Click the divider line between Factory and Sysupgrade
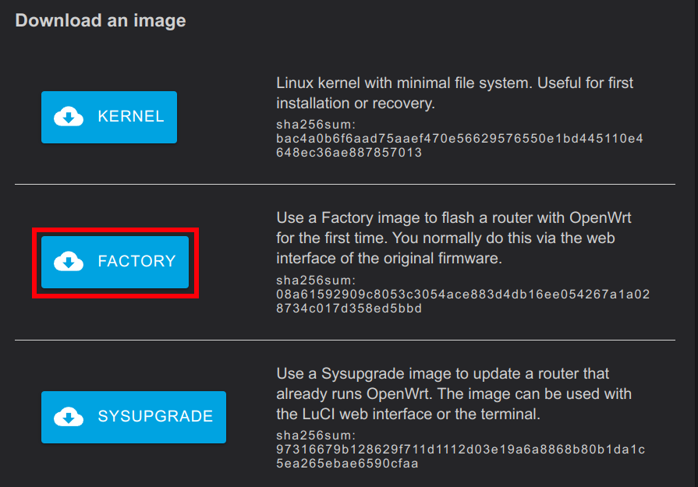The height and width of the screenshot is (487, 698). [345, 340]
